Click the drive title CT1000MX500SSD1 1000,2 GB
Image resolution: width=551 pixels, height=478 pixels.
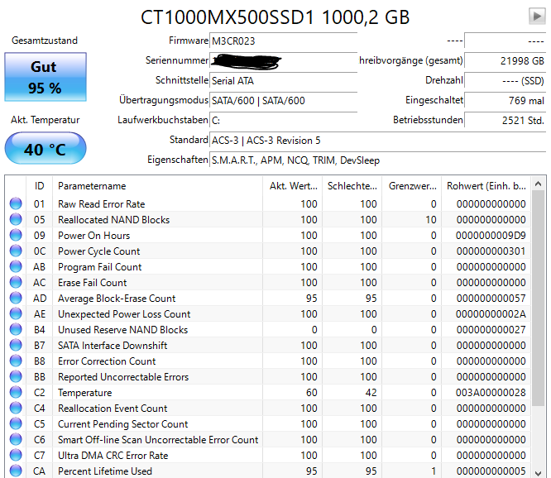point(275,17)
